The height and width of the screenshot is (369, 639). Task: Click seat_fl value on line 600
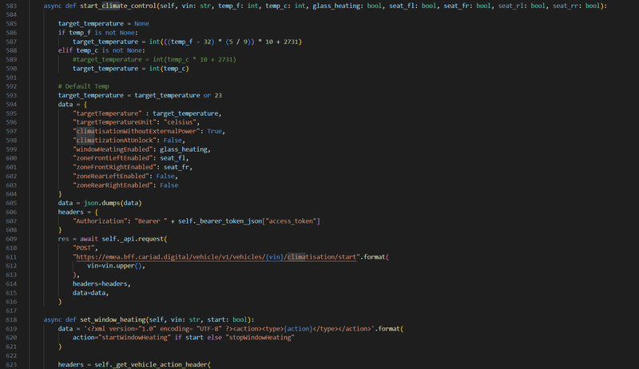[173, 158]
